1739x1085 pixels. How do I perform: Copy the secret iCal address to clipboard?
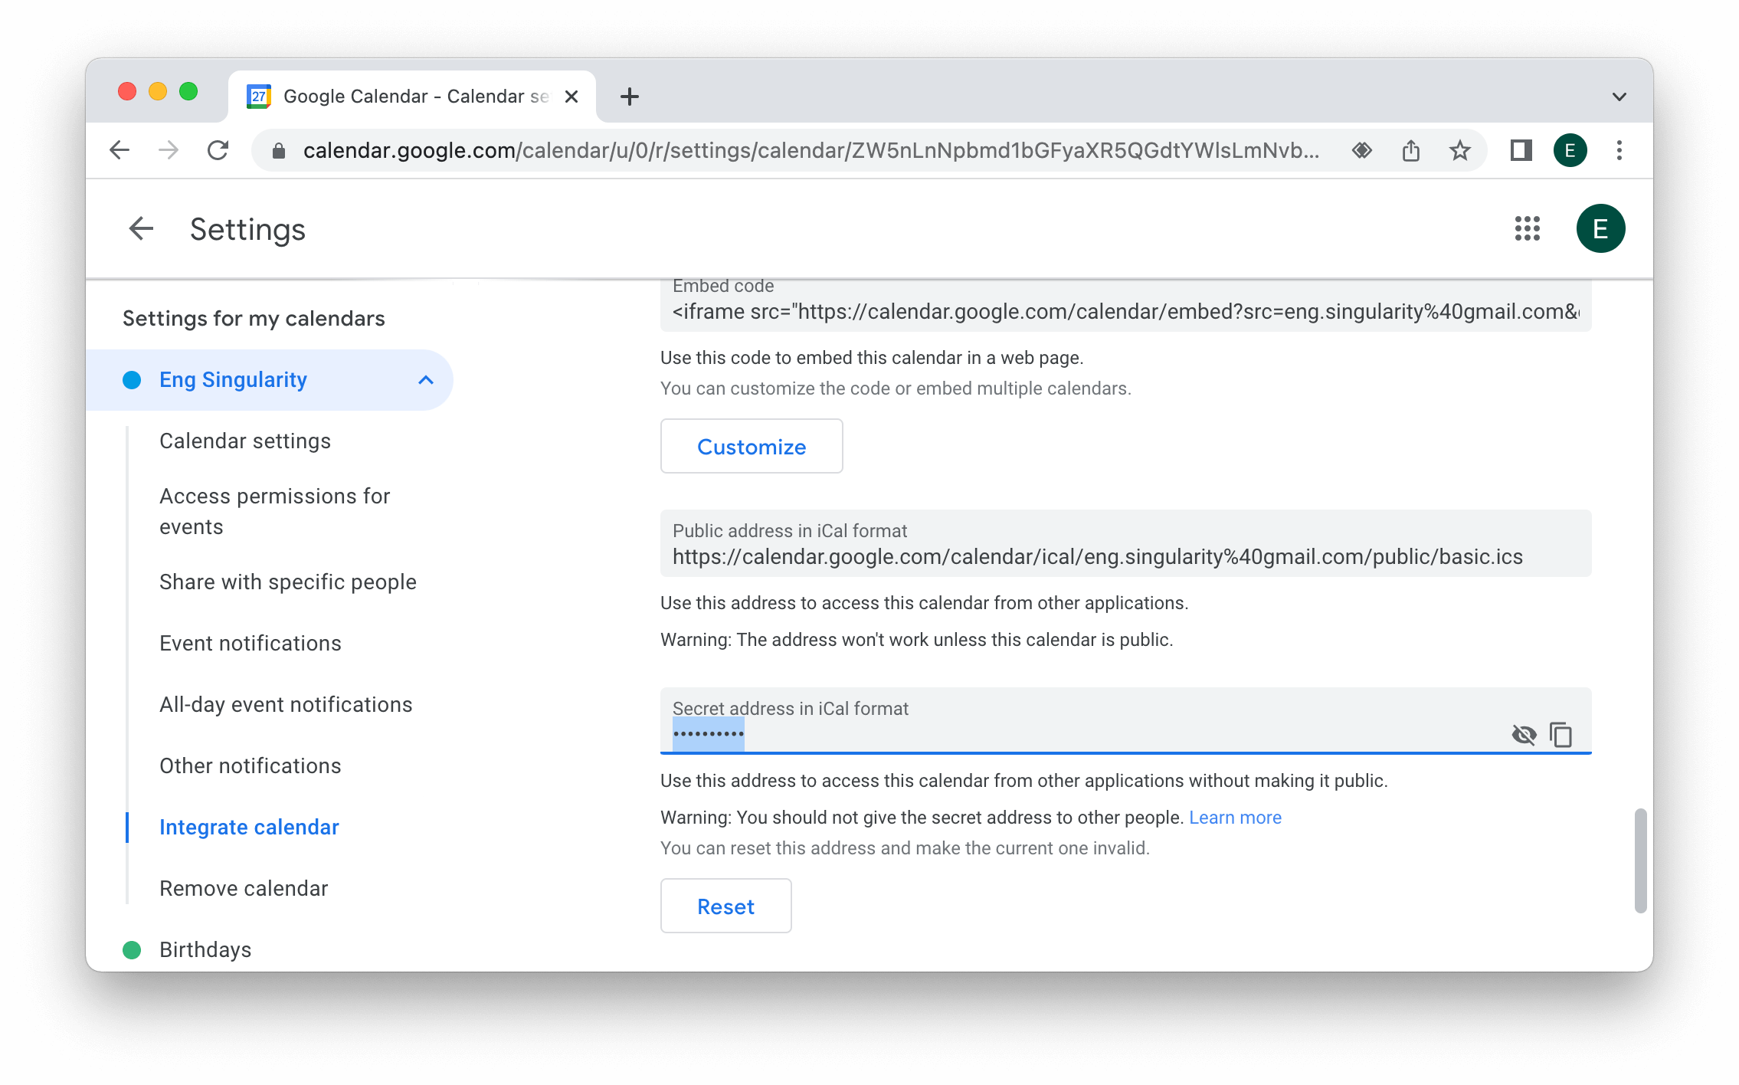point(1561,735)
